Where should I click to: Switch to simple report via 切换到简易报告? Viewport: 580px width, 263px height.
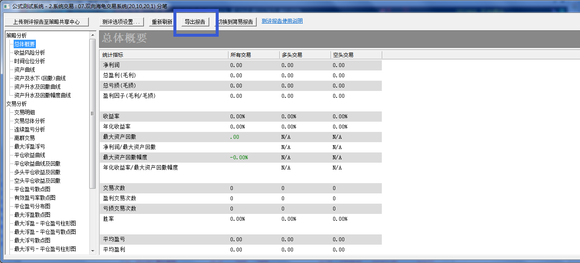click(x=235, y=22)
